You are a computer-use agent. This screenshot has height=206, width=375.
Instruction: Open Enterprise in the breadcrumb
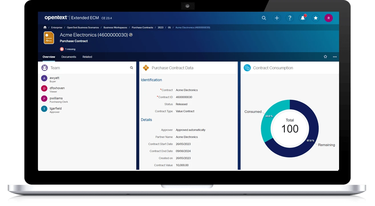point(57,28)
